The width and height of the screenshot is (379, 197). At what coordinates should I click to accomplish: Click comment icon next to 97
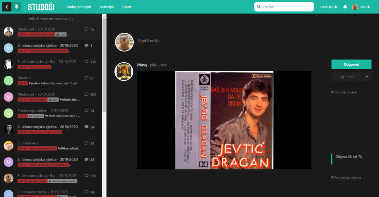[x=86, y=78]
